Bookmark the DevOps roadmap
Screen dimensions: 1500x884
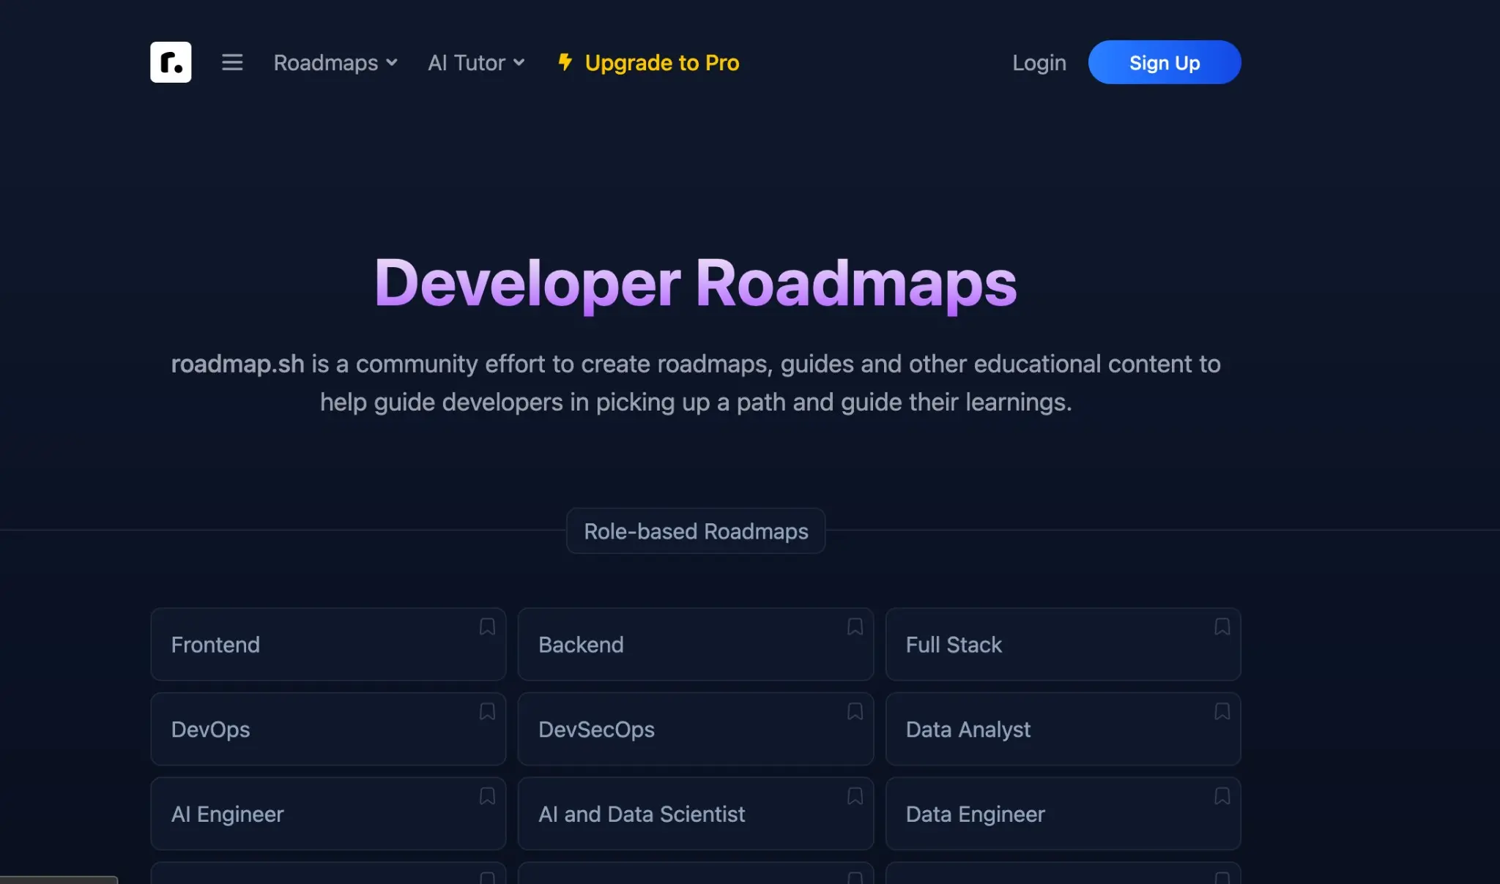point(487,711)
